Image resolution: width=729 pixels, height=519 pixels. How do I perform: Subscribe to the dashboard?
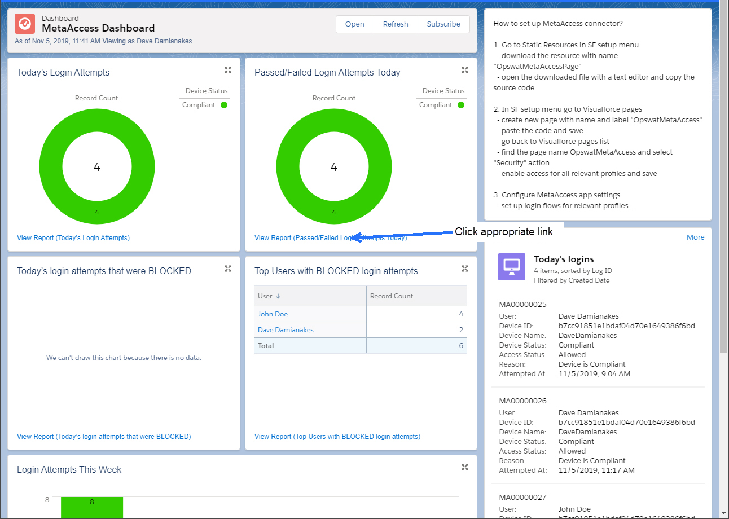pos(443,24)
